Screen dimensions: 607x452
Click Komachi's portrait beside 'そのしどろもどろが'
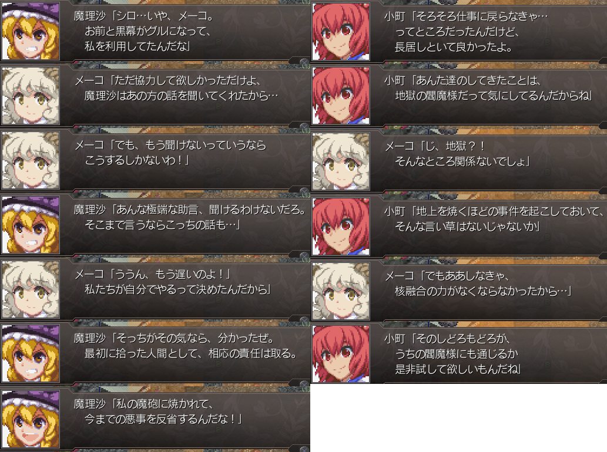[341, 354]
